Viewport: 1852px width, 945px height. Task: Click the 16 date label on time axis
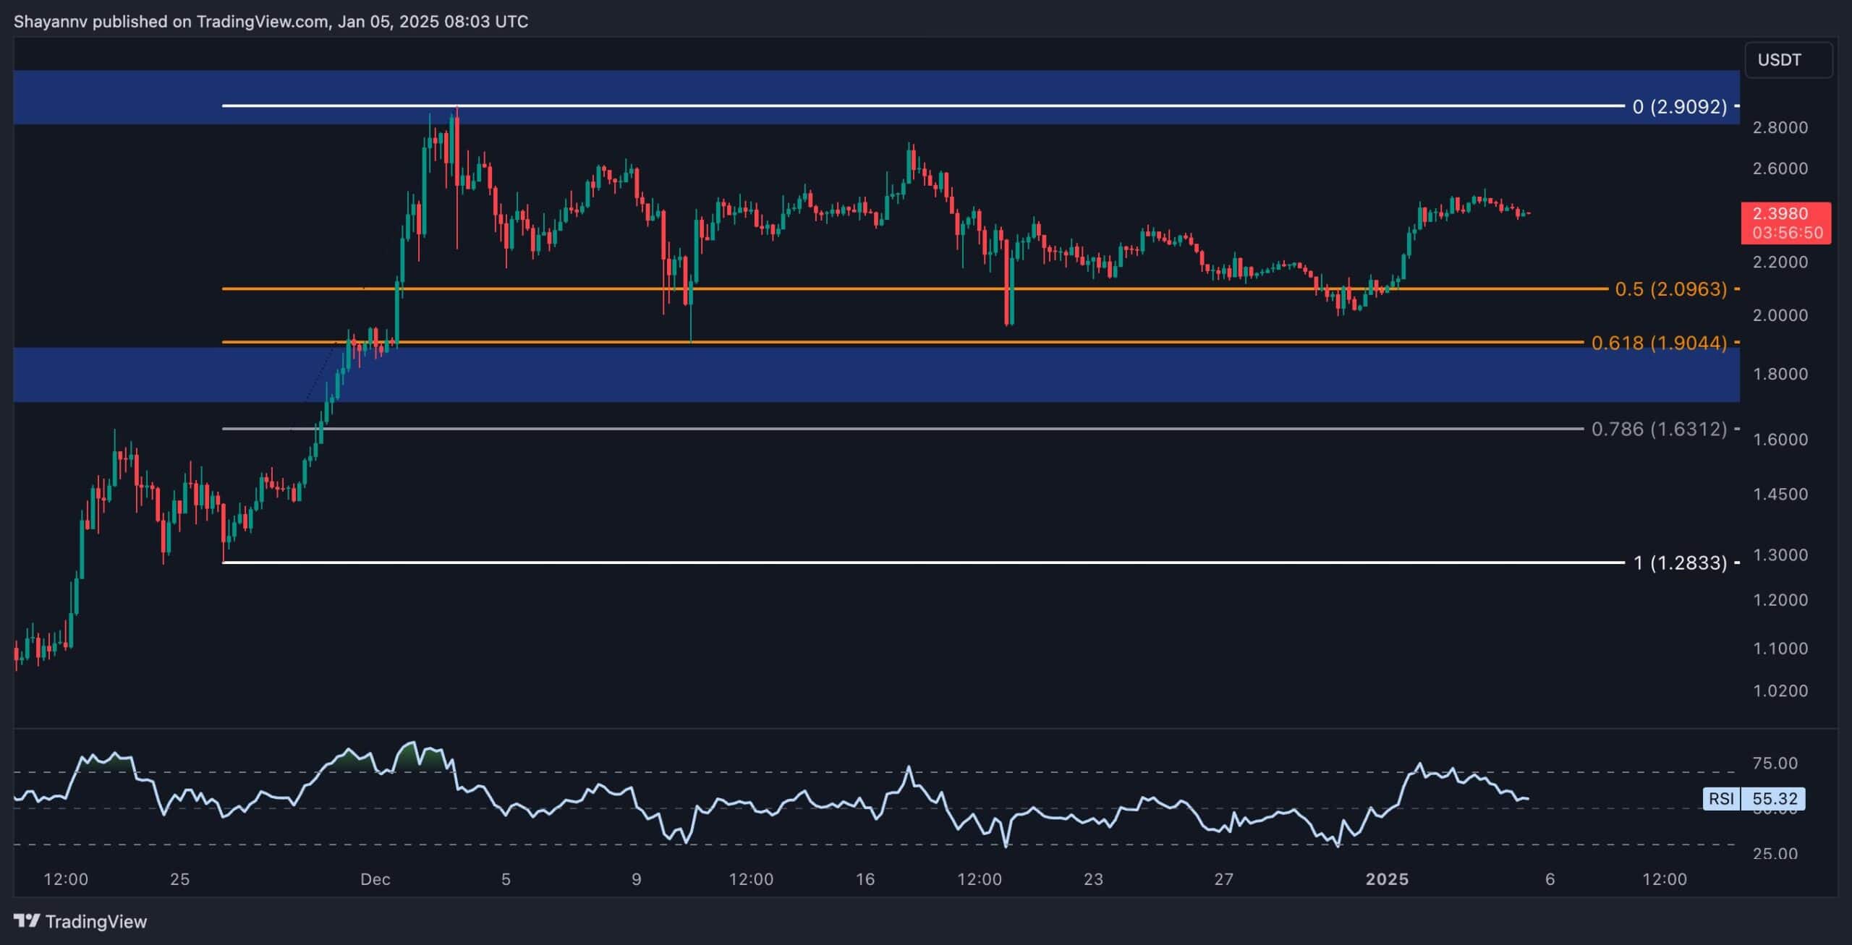click(865, 880)
